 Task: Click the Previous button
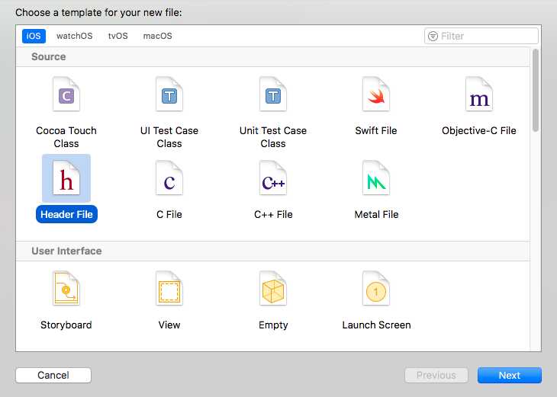click(436, 376)
